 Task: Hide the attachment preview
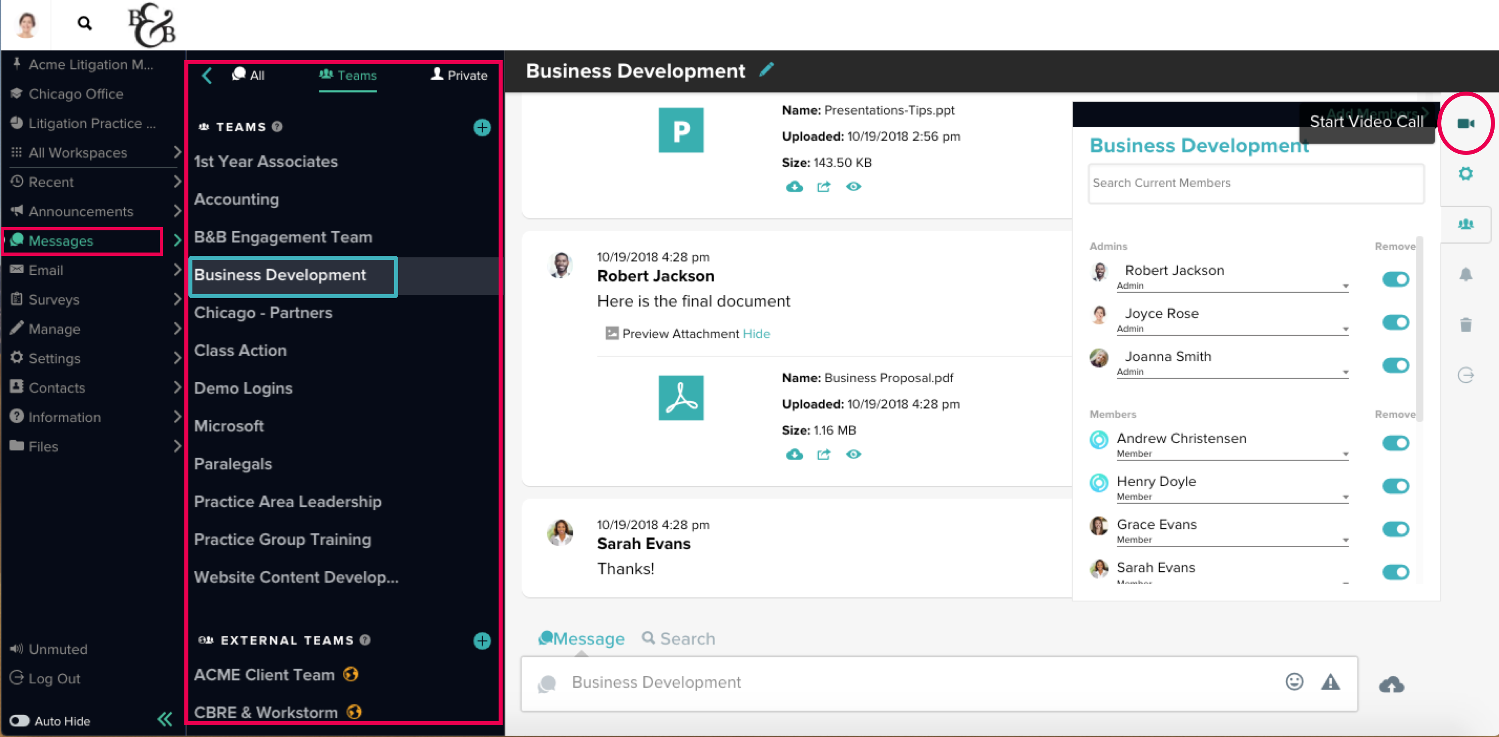[x=756, y=333]
